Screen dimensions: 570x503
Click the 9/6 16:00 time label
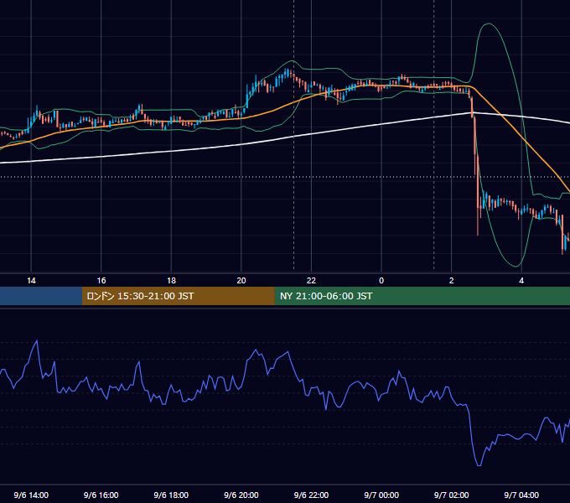click(x=101, y=495)
